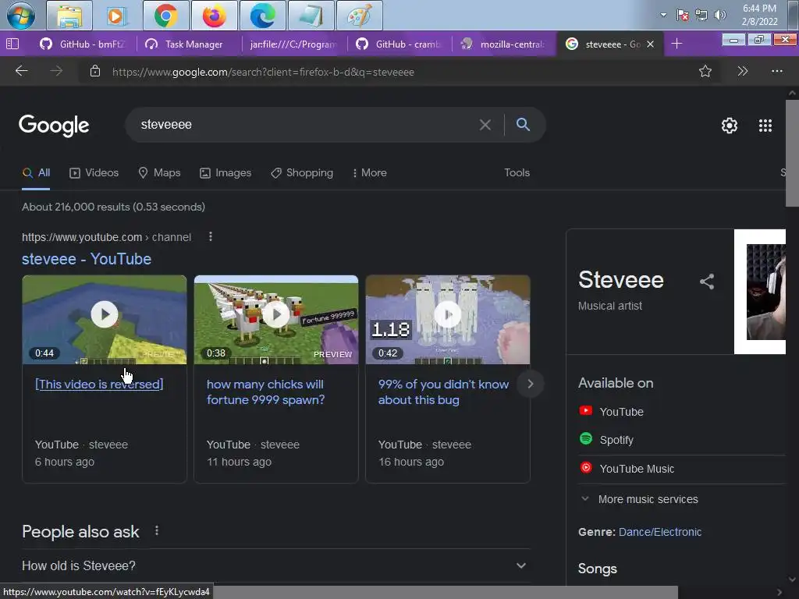
Task: Open the Windows Start menu orb
Action: 21,16
